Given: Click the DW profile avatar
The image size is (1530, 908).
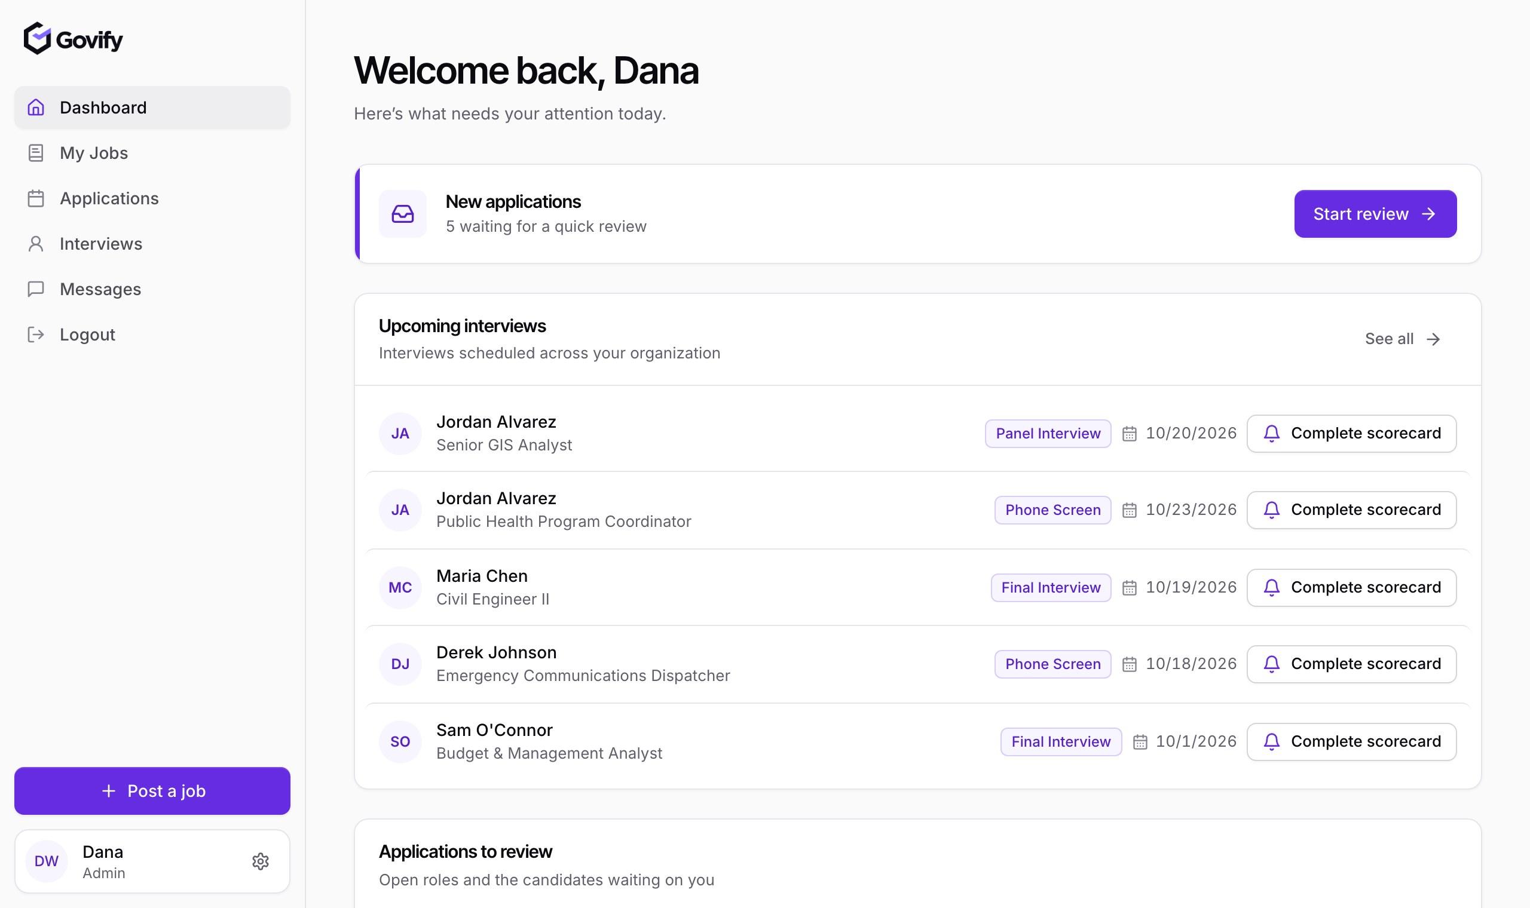Looking at the screenshot, I should pos(47,861).
